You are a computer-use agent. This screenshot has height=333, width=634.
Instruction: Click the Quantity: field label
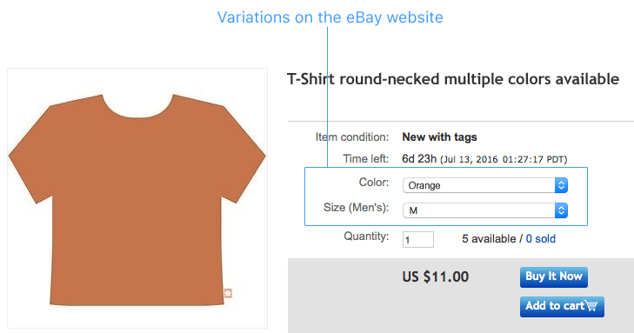pyautogui.click(x=366, y=236)
